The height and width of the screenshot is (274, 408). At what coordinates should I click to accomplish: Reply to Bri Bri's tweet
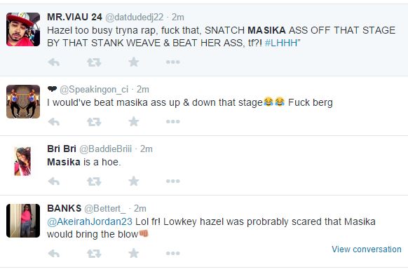point(54,181)
